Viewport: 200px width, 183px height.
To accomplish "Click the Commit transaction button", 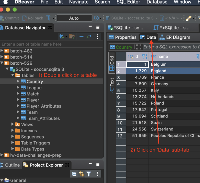I will [x=9, y=18].
